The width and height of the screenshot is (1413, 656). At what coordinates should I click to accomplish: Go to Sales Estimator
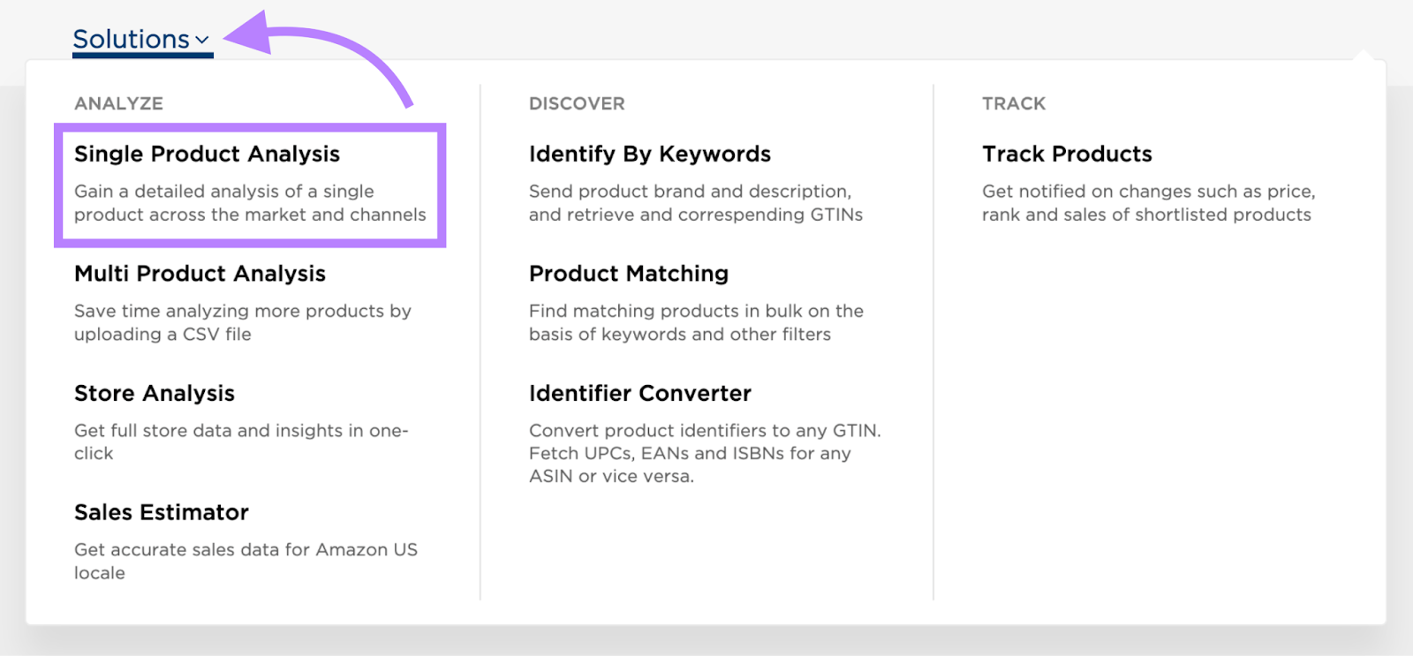(x=162, y=513)
